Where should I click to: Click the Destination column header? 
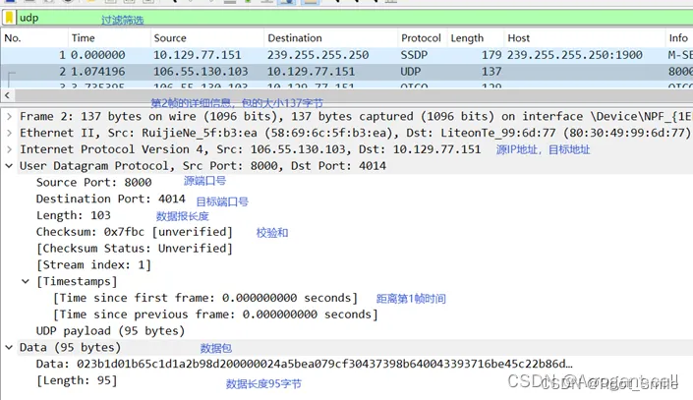[x=295, y=38]
